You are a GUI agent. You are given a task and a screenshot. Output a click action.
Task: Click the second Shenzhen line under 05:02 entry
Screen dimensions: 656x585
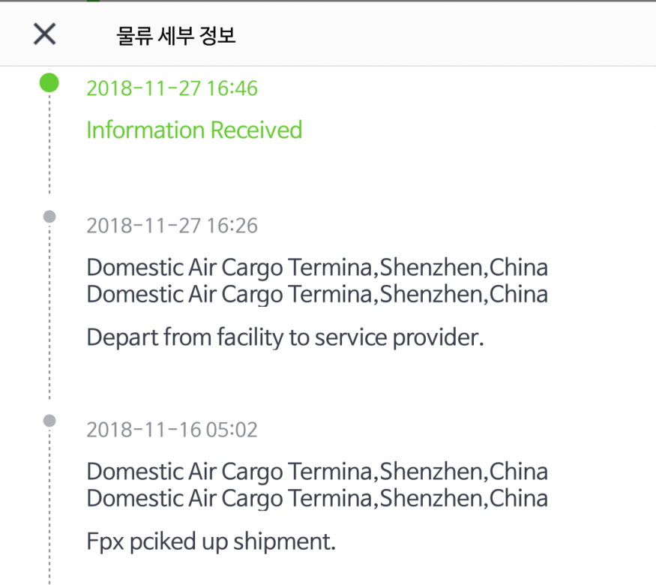[317, 498]
